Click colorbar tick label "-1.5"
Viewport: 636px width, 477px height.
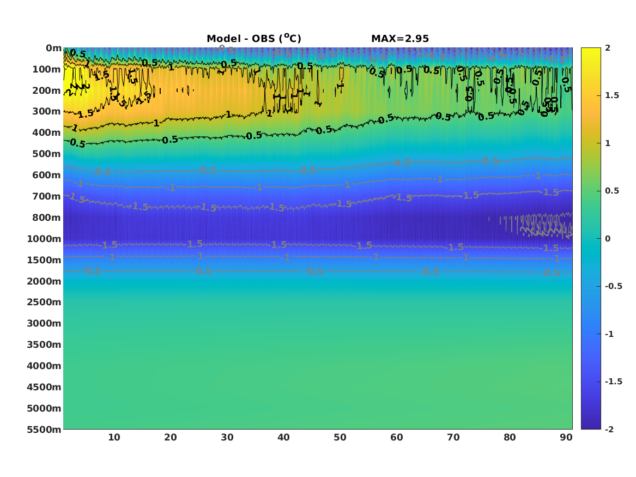614,382
